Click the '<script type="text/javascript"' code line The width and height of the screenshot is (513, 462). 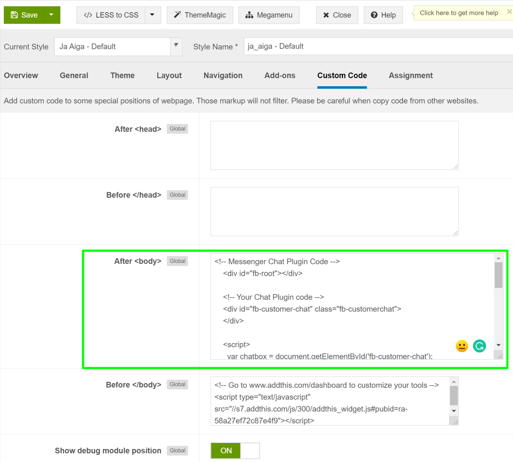coord(262,397)
